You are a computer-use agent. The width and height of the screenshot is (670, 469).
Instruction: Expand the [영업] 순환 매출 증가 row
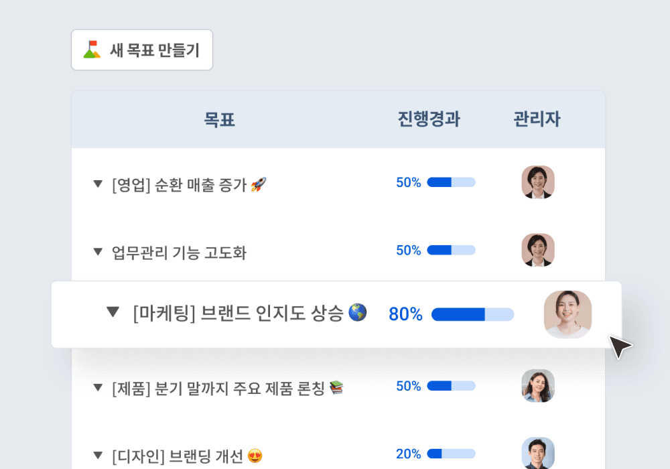coord(98,184)
